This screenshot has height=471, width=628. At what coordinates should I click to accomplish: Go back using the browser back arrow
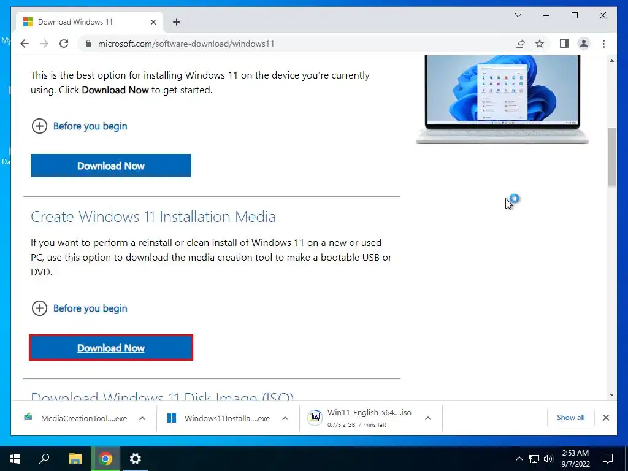(x=25, y=44)
